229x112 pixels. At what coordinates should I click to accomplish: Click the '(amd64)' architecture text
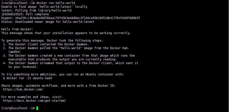click(14, 52)
